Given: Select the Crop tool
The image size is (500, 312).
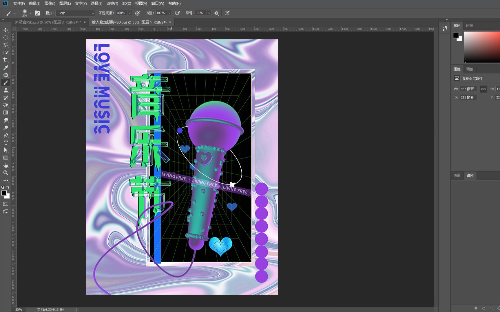Looking at the screenshot, I should [x=6, y=60].
